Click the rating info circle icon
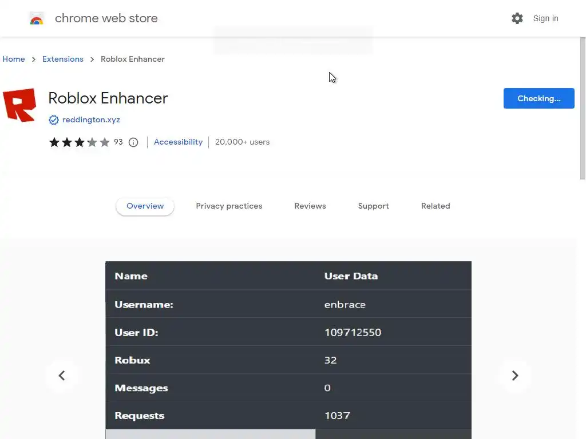The image size is (586, 439). [x=133, y=142]
